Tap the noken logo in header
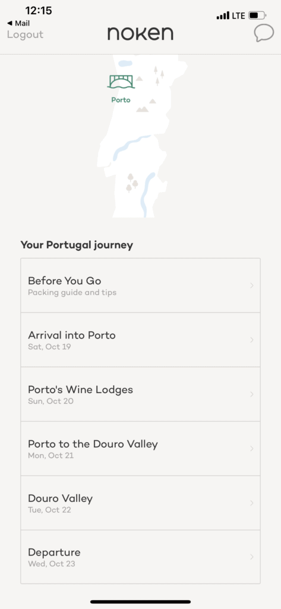281x609 pixels. click(x=140, y=33)
